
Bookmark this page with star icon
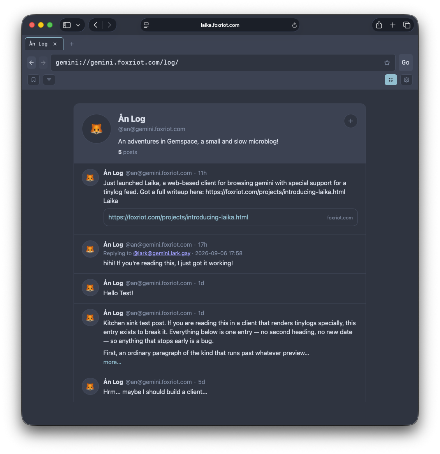(387, 63)
